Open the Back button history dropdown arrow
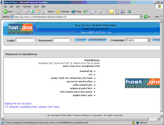 [x=14, y=12]
